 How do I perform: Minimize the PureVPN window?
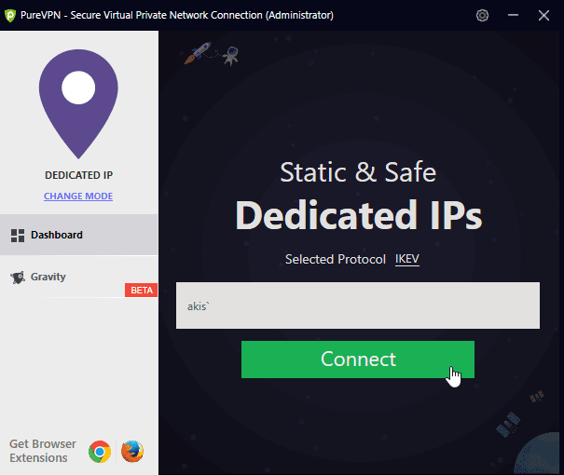[x=513, y=15]
